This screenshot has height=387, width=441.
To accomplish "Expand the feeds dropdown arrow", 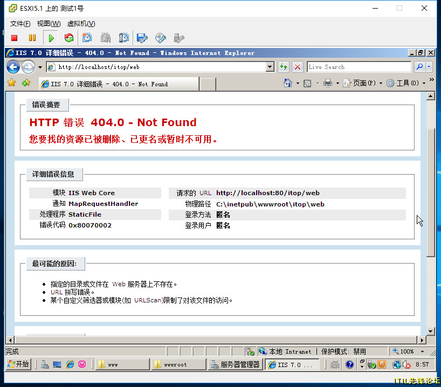I will click(318, 83).
